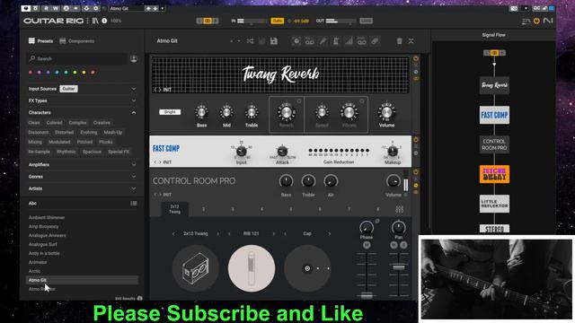Select cabinet slot tab 5

(x=291, y=209)
